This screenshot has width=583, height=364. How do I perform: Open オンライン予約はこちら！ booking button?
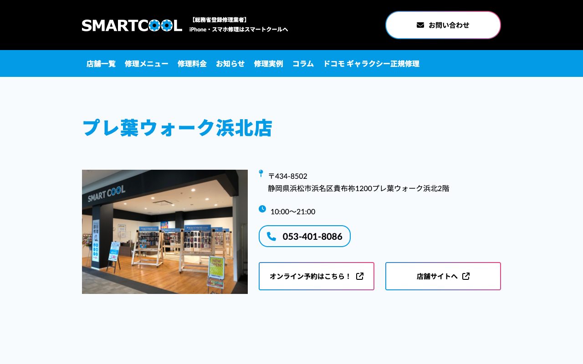tap(317, 276)
